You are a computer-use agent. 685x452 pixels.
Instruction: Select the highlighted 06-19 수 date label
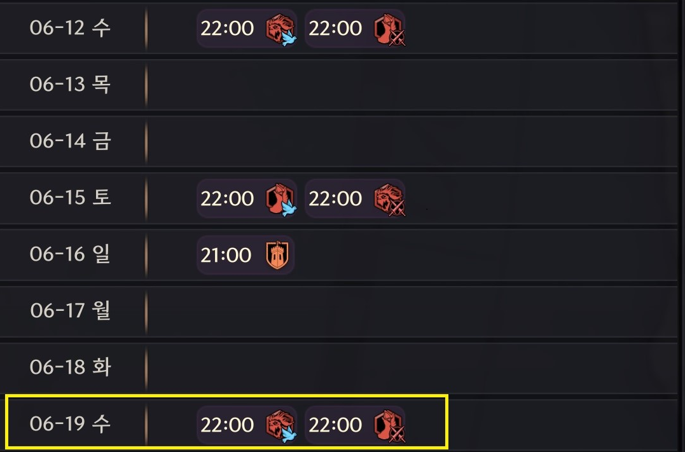pyautogui.click(x=70, y=423)
